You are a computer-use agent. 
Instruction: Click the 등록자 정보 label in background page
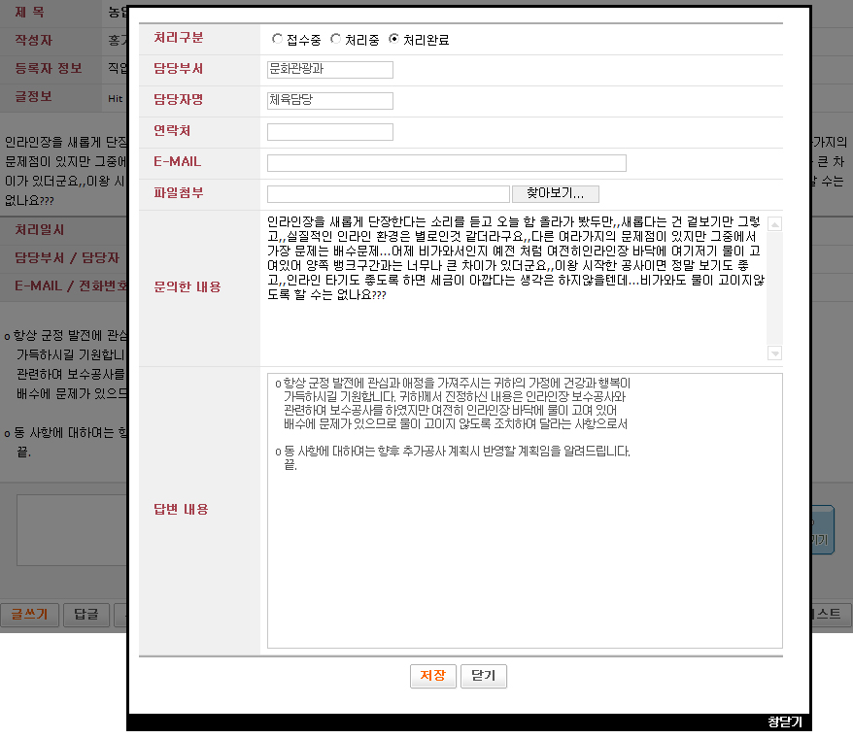tap(49, 68)
